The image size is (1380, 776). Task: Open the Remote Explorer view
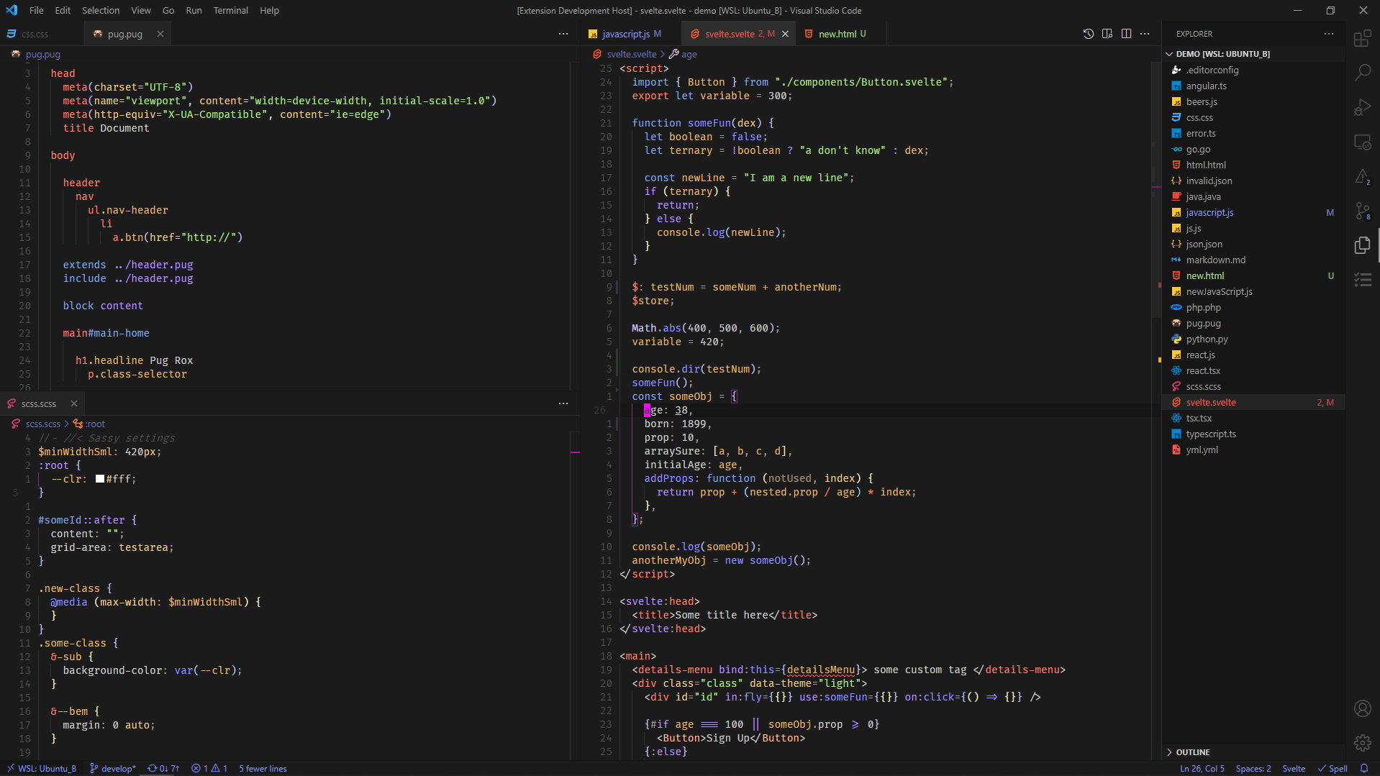pos(1362,142)
